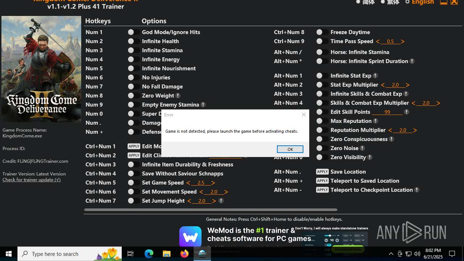Image resolution: width=464 pixels, height=261 pixels.
Task: Toggle the Max Reputation switch
Action: point(322,121)
